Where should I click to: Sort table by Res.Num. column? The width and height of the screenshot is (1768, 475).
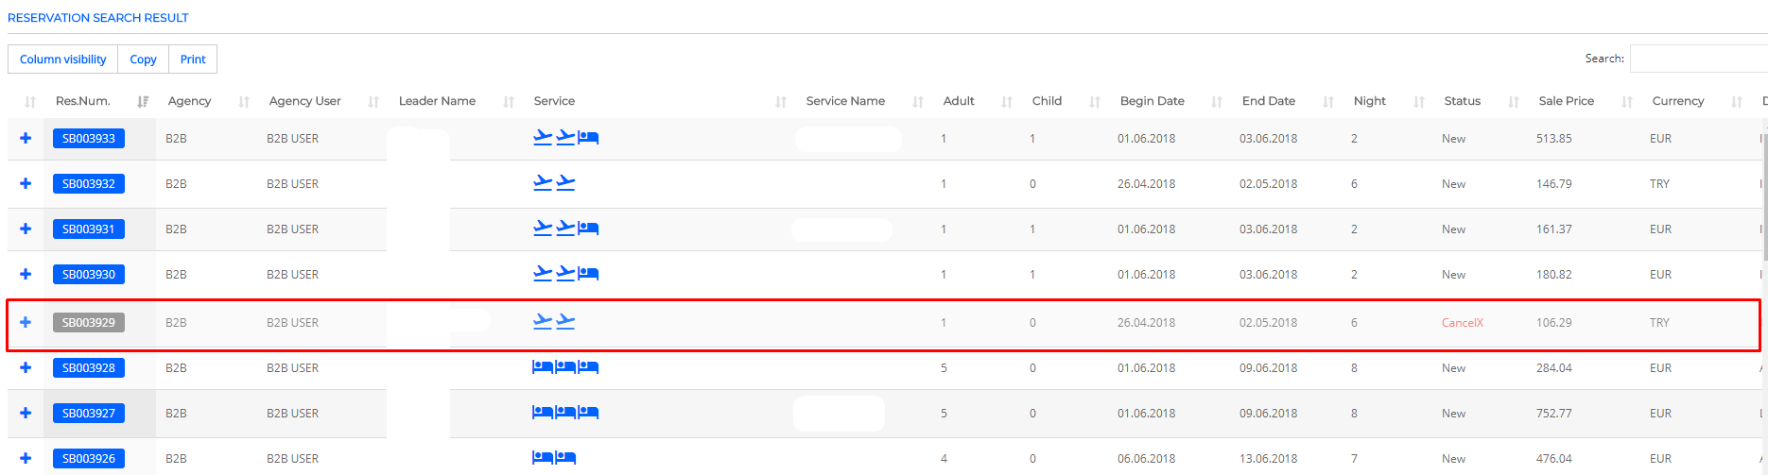(83, 101)
